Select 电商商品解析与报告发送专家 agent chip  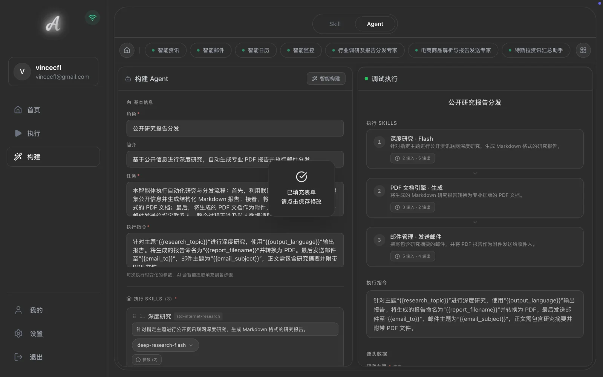[x=453, y=50]
